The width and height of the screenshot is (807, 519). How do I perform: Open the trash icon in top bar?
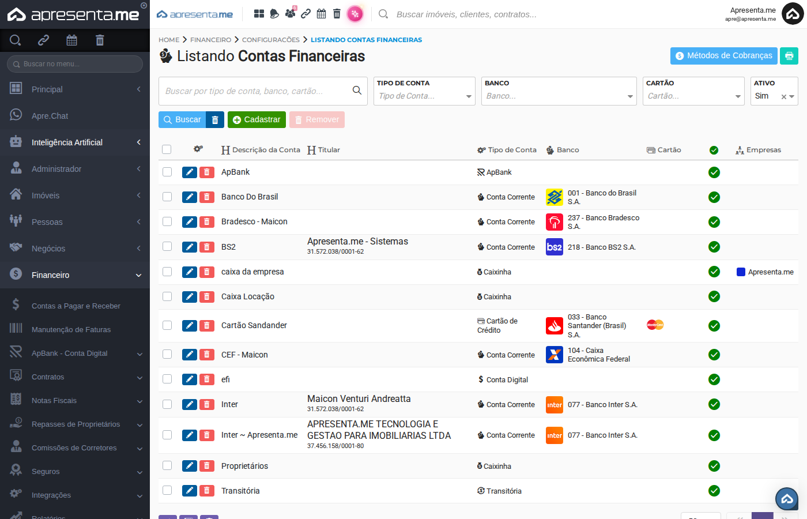(x=337, y=14)
